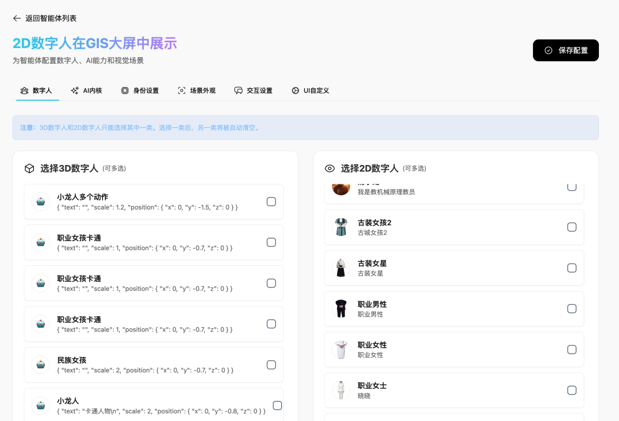Select the 古装女孩2 checkbox
The height and width of the screenshot is (421, 619).
[x=571, y=227]
